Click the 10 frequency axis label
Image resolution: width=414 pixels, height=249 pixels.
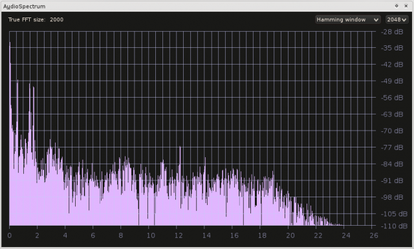(x=151, y=235)
